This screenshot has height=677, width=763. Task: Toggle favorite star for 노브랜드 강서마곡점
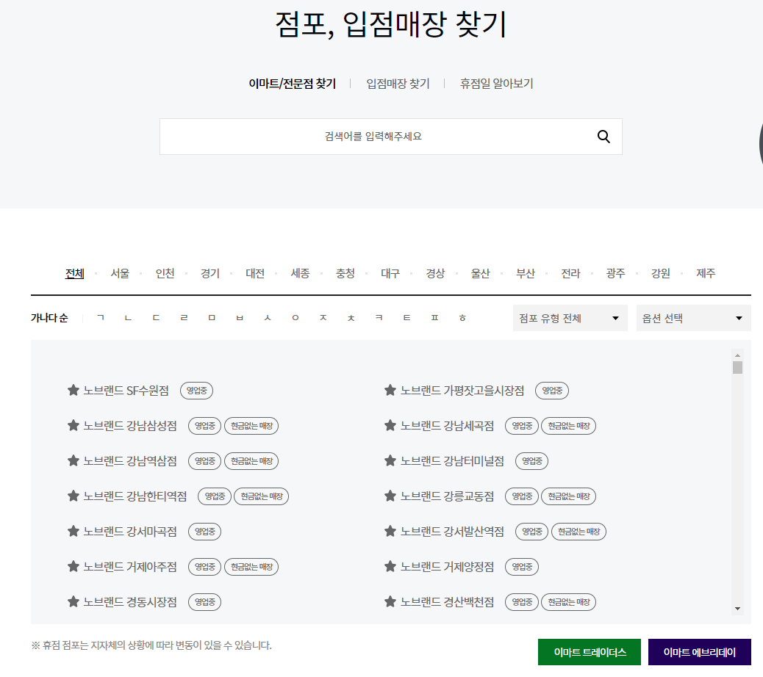pyautogui.click(x=73, y=531)
